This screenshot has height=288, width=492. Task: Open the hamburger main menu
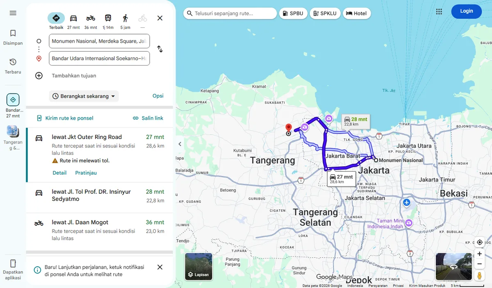[13, 13]
